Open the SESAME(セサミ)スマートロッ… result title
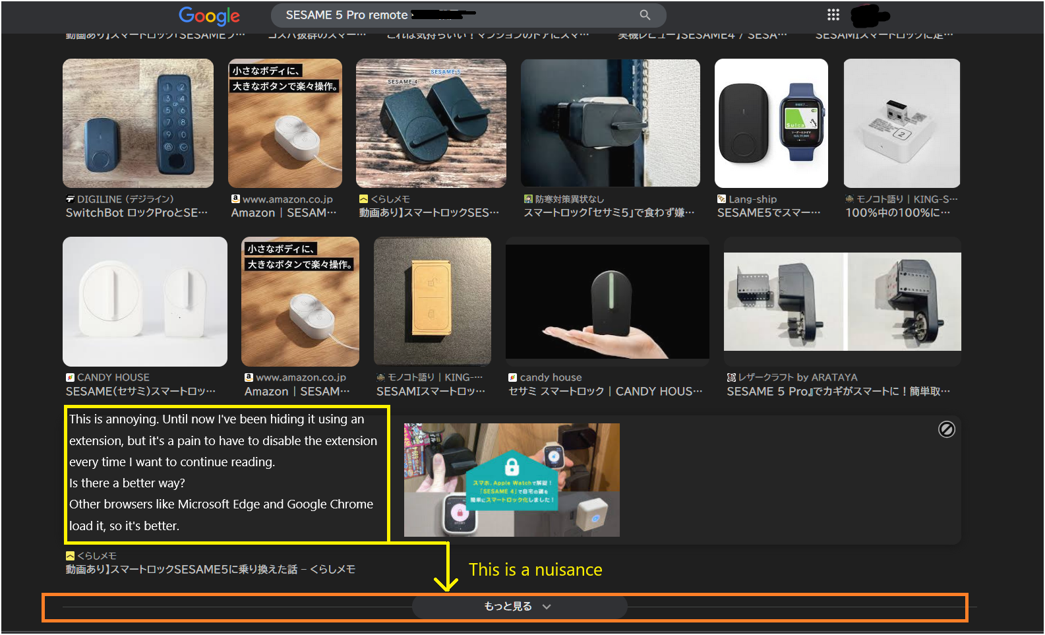Viewport: 1045px width, 635px height. click(x=140, y=392)
